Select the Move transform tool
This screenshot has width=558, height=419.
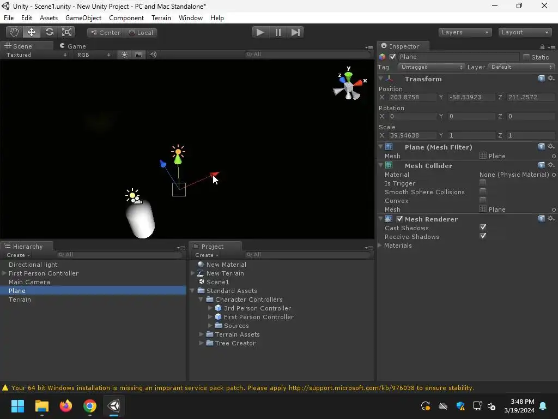coord(32,32)
